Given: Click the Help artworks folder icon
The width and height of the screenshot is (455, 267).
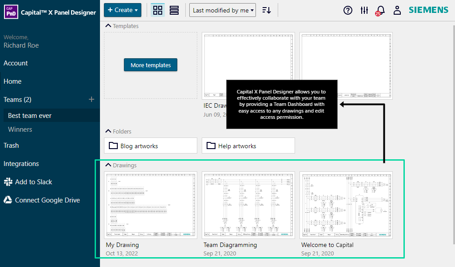Looking at the screenshot, I should (x=211, y=146).
